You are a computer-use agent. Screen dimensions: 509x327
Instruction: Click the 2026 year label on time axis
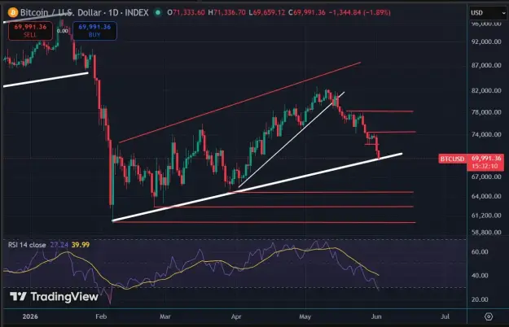pyautogui.click(x=30, y=316)
